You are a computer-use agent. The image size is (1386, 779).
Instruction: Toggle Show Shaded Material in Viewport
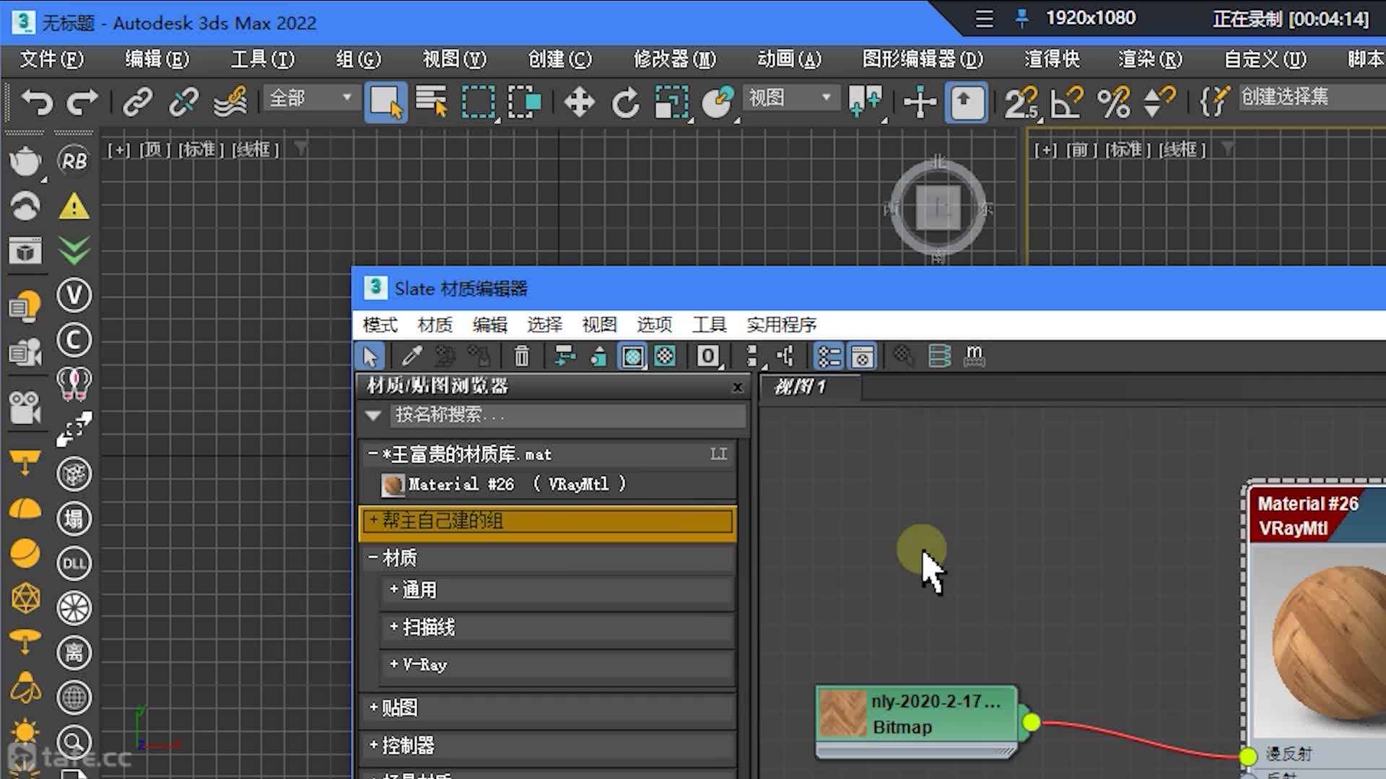(x=632, y=356)
